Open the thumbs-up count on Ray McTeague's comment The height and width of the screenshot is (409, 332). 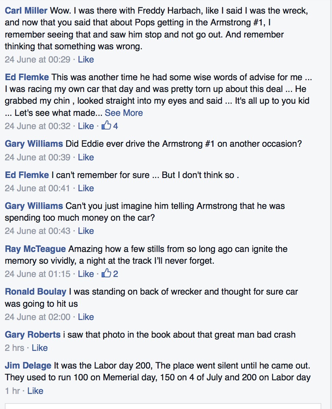(110, 274)
